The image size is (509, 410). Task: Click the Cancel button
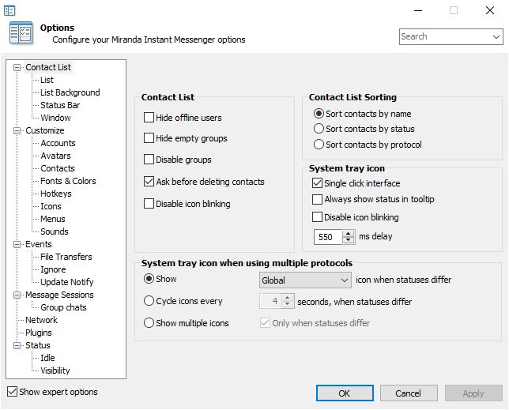pos(409,393)
